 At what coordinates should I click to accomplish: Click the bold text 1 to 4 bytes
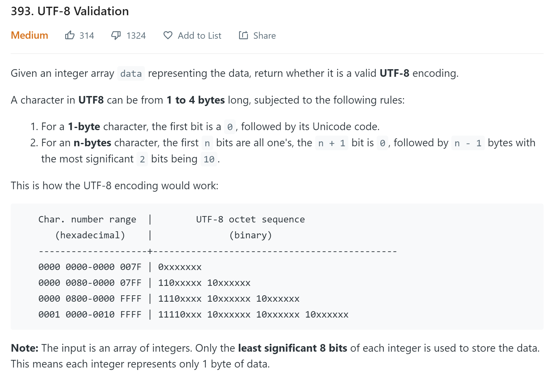coord(196,100)
